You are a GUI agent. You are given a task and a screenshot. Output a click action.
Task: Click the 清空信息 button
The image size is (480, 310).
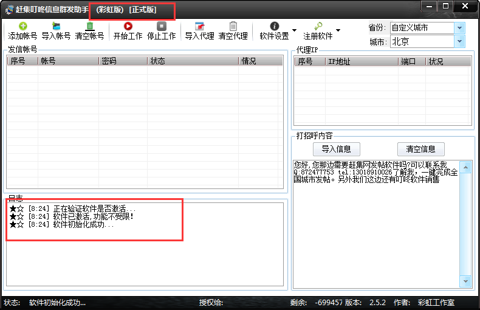(x=420, y=149)
